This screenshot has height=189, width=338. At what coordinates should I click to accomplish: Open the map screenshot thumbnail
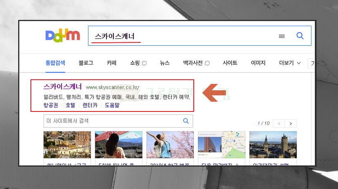(222, 145)
